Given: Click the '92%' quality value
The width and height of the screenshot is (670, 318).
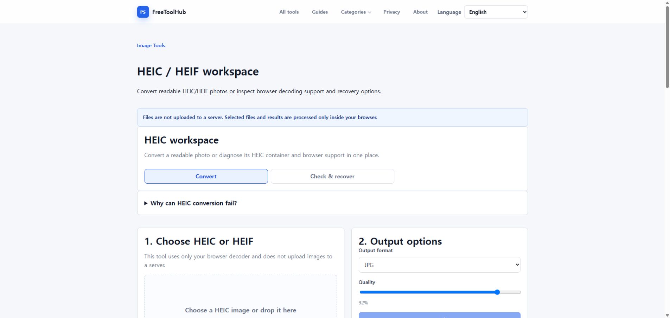Looking at the screenshot, I should click(x=363, y=303).
